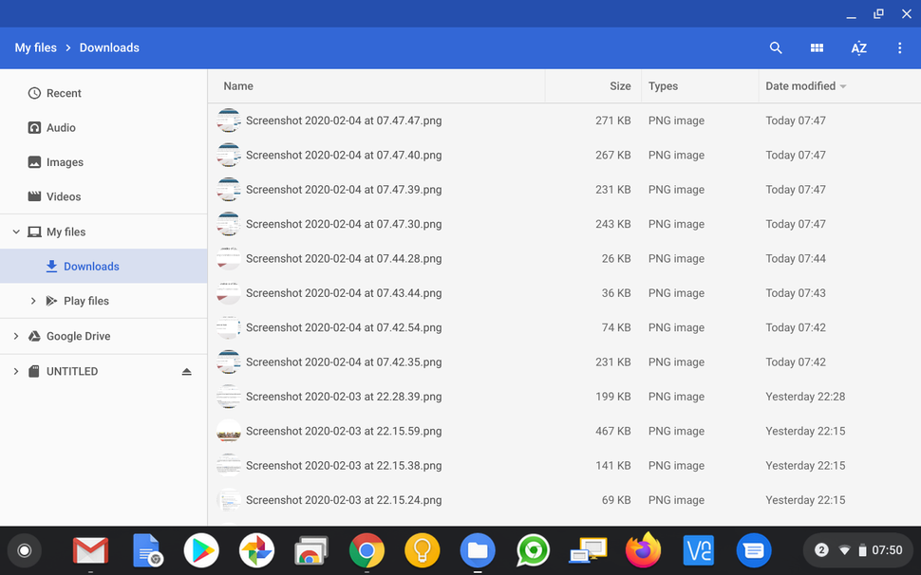Launch the Play Store

click(201, 550)
